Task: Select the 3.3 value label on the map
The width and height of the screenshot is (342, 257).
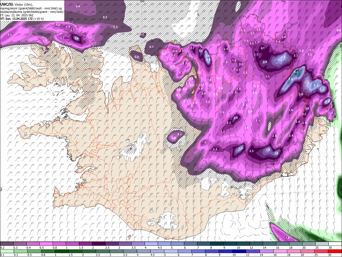Action: tap(265, 62)
